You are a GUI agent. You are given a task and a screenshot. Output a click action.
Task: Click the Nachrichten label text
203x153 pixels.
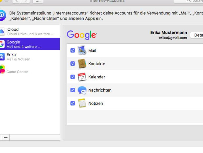pyautogui.click(x=100, y=90)
